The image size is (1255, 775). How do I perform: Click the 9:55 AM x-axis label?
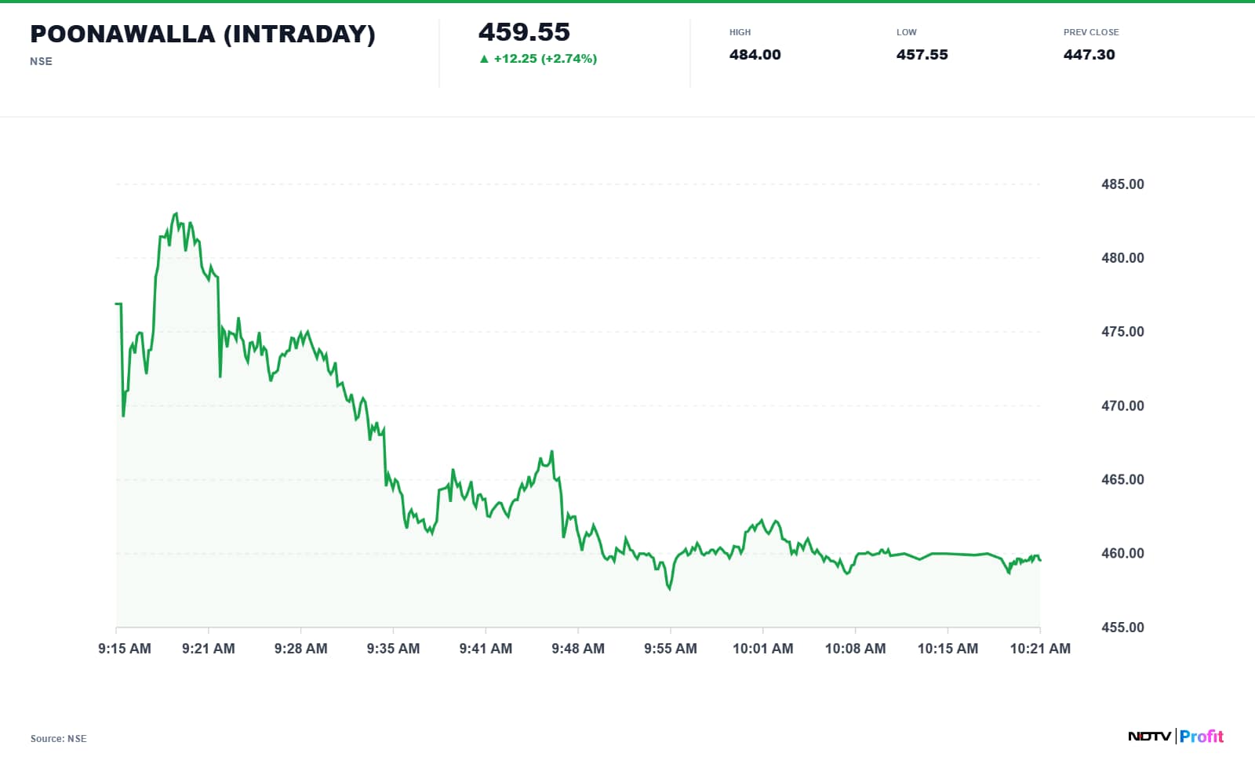[671, 649]
